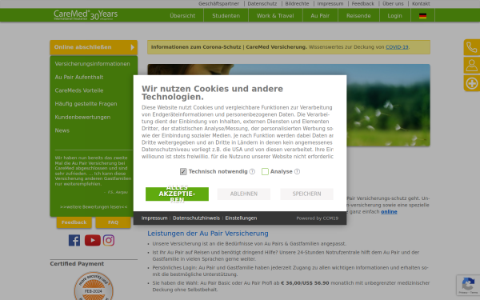Follow the online link in page text
This screenshot has width=480, height=300.
click(x=389, y=212)
